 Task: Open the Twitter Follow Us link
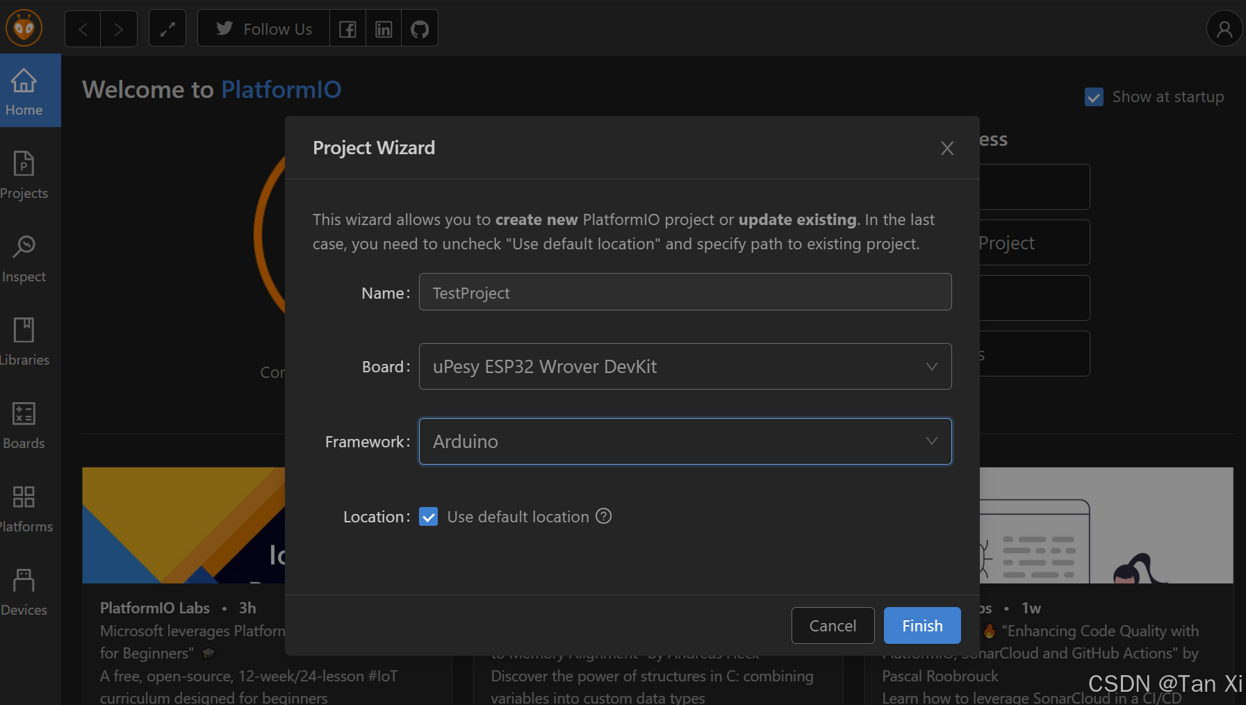coord(264,28)
